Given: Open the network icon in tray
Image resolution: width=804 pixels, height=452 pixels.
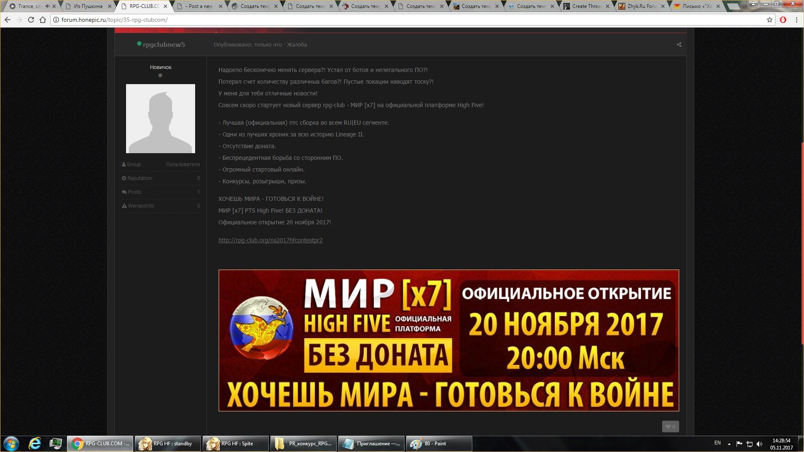Looking at the screenshot, I should 750,444.
